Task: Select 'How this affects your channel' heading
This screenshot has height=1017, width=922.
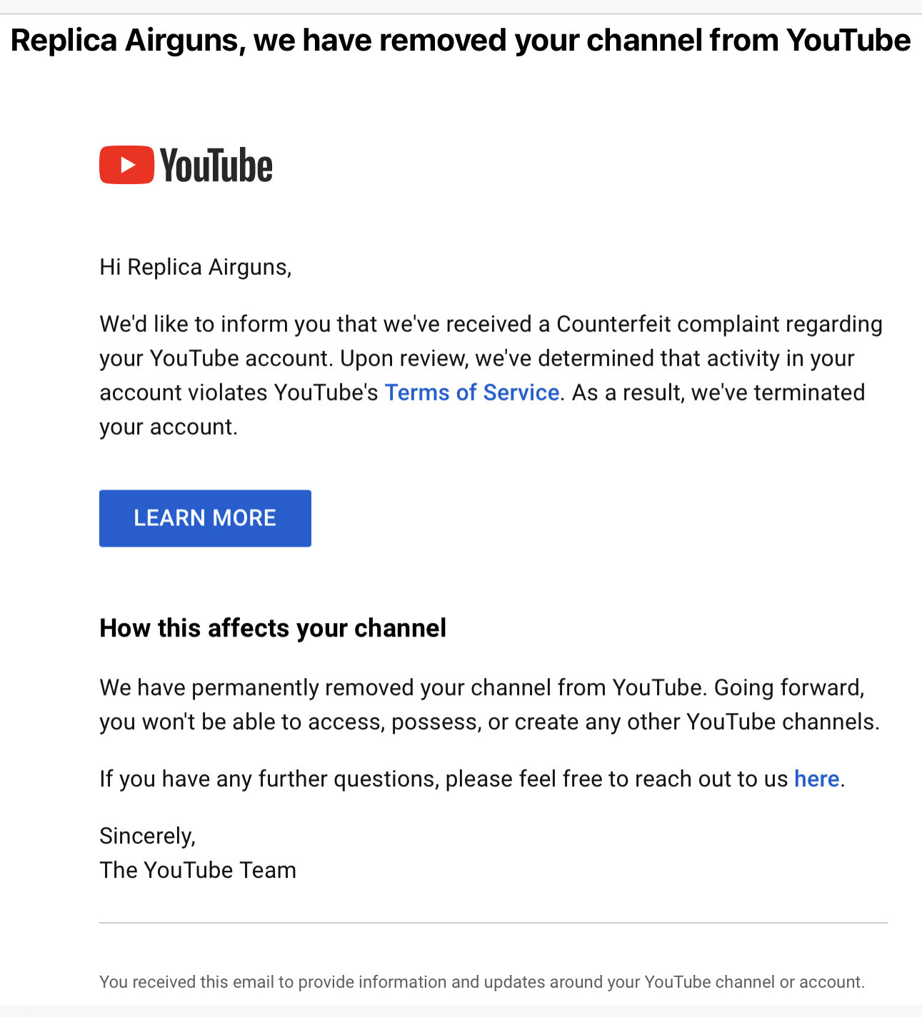Action: (x=273, y=628)
